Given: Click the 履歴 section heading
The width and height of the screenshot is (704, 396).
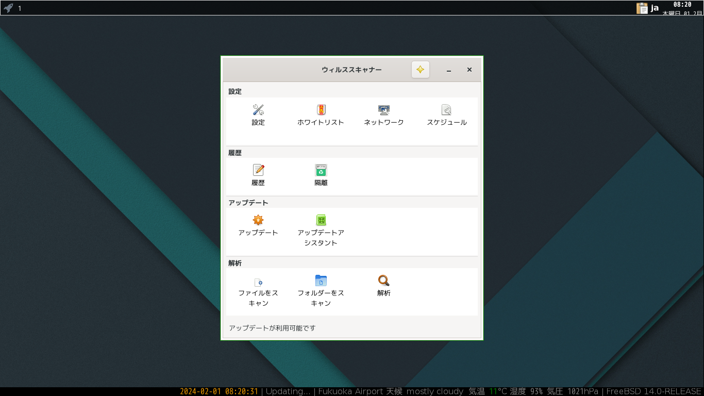Looking at the screenshot, I should tap(235, 153).
